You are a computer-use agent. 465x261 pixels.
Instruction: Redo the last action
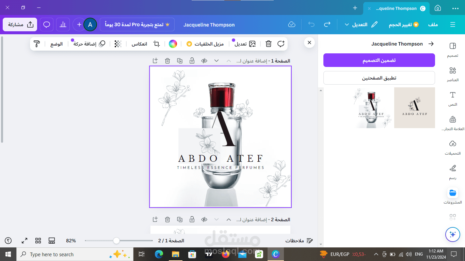coord(327,24)
